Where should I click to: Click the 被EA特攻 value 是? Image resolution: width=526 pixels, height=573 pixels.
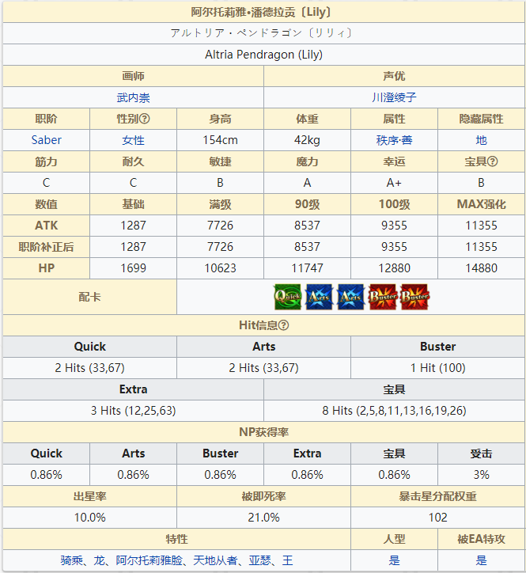coord(481,560)
